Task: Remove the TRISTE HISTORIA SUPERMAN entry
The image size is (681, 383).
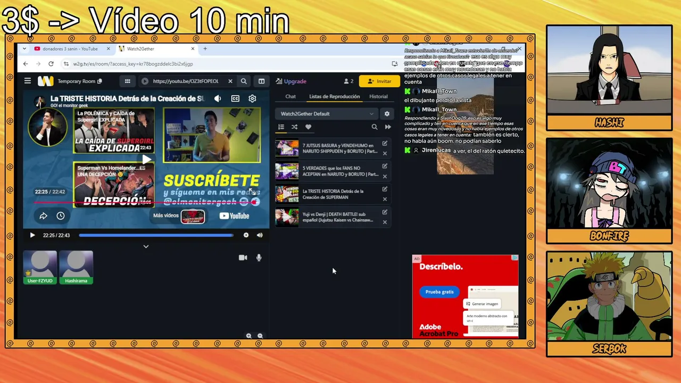Action: pos(385,199)
